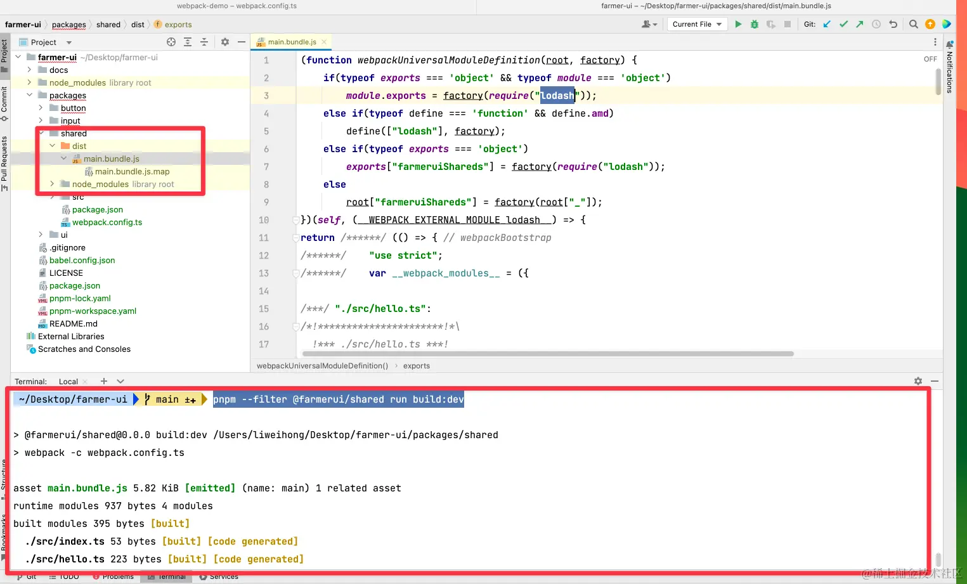Select the Local terminal tab
Image resolution: width=967 pixels, height=584 pixels.
[x=68, y=382]
